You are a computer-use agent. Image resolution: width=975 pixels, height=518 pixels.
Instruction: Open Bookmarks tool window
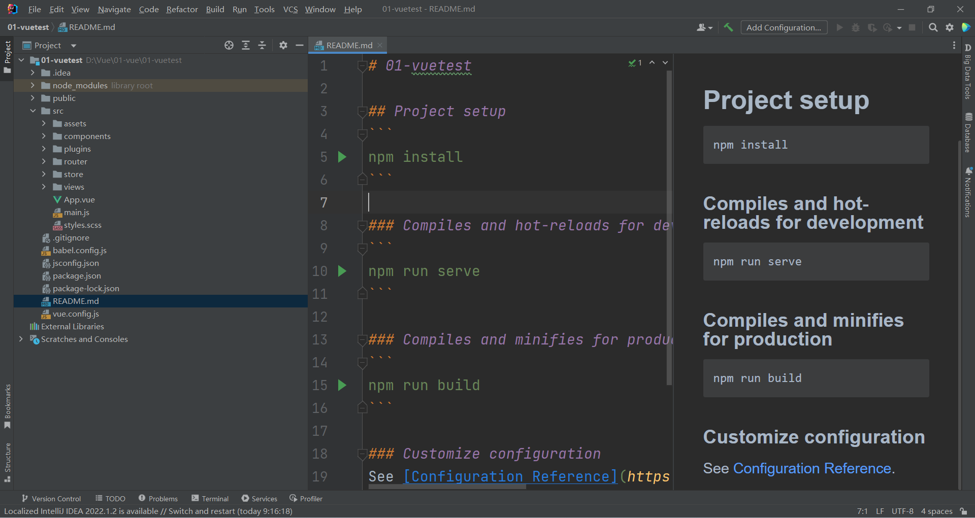click(x=7, y=406)
